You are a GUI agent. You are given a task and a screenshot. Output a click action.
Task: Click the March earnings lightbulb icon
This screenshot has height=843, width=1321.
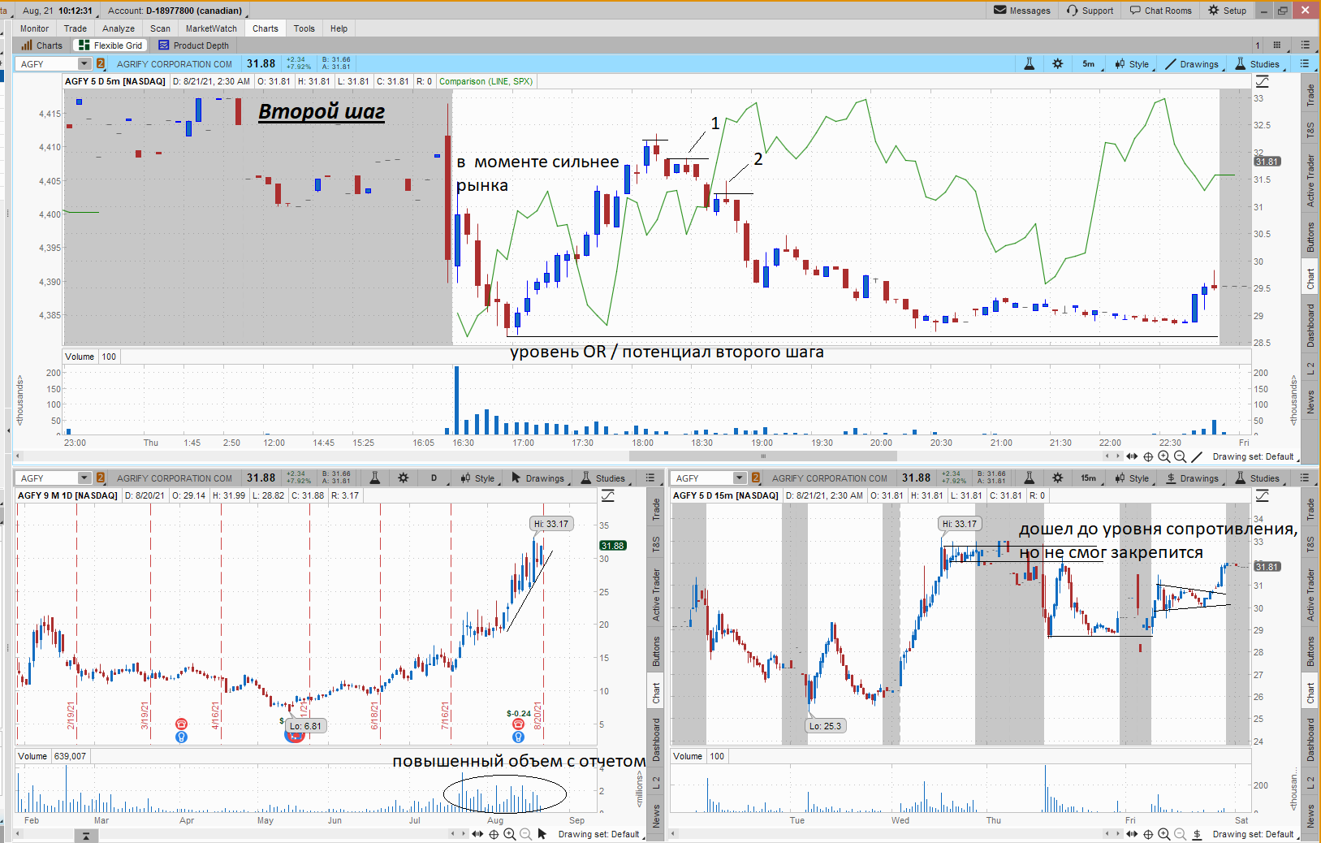coord(181,737)
